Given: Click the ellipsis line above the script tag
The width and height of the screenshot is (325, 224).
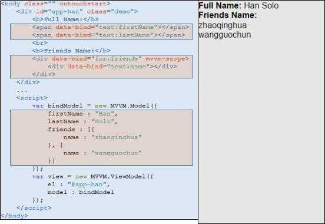Looking at the screenshot, I should [22, 91].
